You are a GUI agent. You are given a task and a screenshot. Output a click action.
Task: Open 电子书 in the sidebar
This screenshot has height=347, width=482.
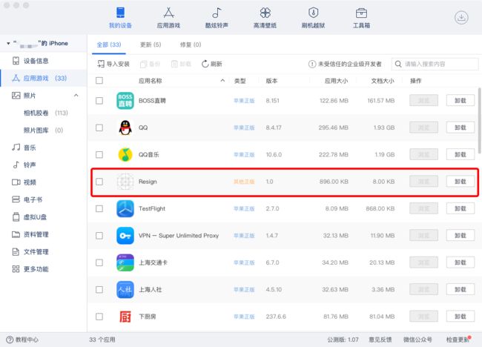point(43,199)
